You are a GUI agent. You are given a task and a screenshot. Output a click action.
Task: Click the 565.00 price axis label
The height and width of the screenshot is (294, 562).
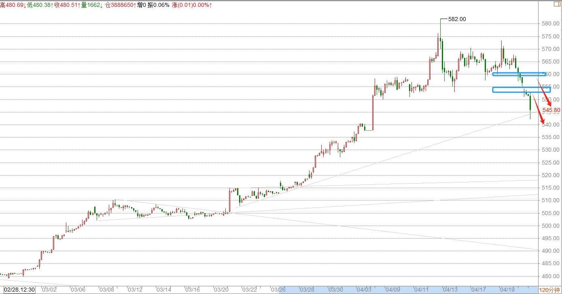[x=551, y=61]
